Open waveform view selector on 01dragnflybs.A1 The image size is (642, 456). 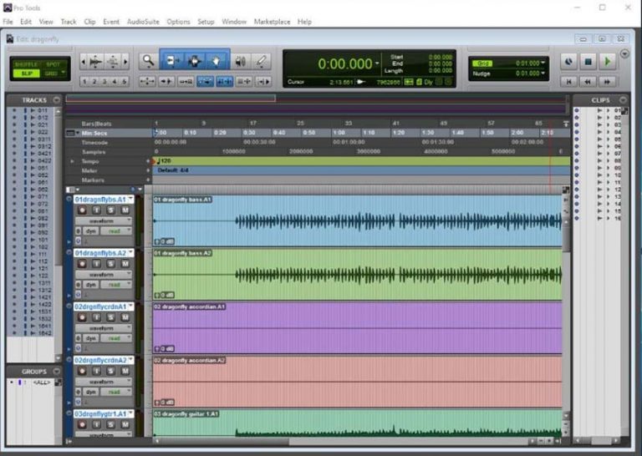pos(104,220)
